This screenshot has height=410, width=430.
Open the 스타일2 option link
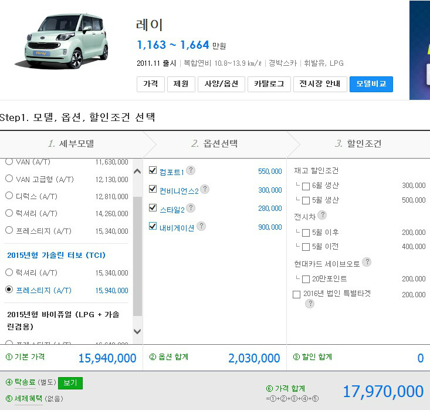(172, 210)
